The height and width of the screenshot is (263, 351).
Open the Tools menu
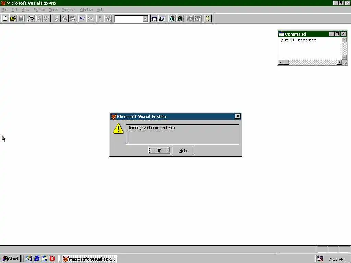pos(53,10)
